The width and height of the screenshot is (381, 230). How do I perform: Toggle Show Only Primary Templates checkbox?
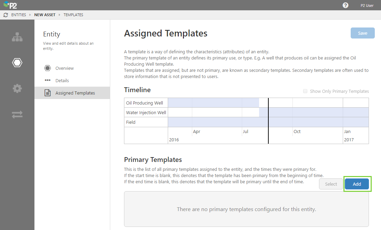click(x=305, y=91)
